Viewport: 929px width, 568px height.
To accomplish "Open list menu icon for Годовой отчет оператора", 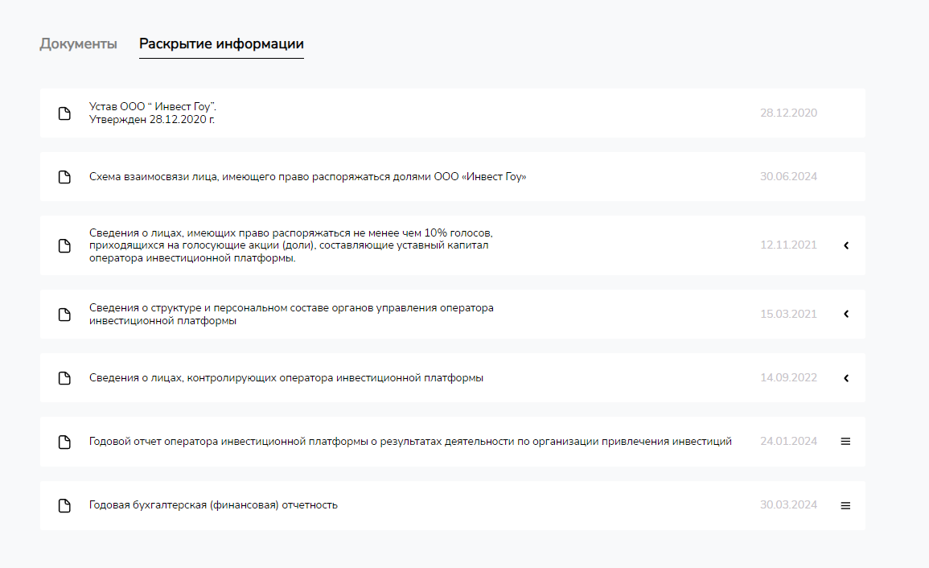I will click(x=845, y=441).
